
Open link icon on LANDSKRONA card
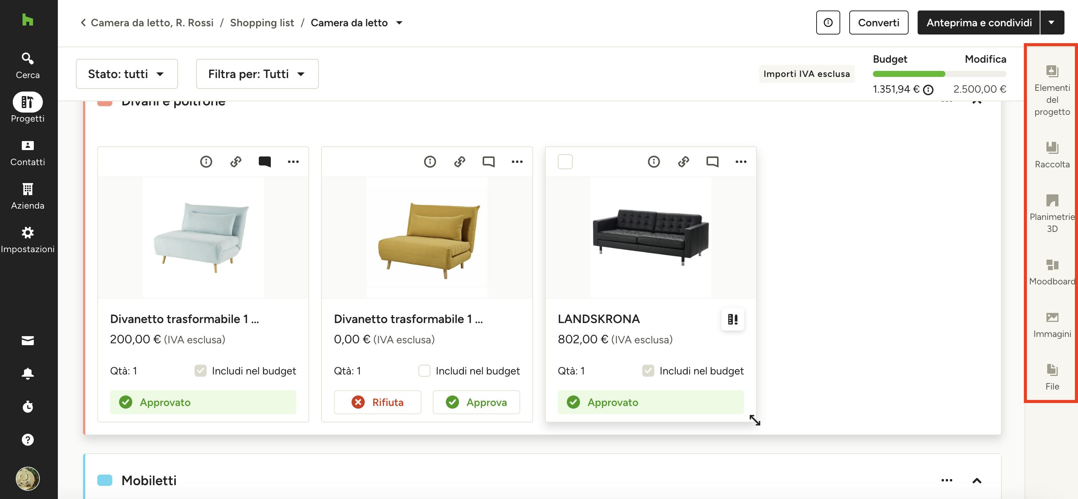point(683,162)
